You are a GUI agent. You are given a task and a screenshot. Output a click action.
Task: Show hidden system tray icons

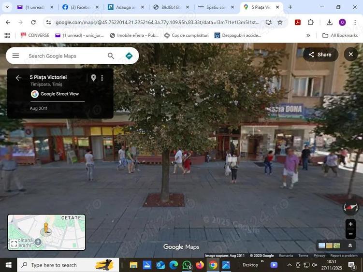point(290,265)
